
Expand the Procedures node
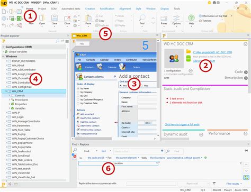click(10, 99)
